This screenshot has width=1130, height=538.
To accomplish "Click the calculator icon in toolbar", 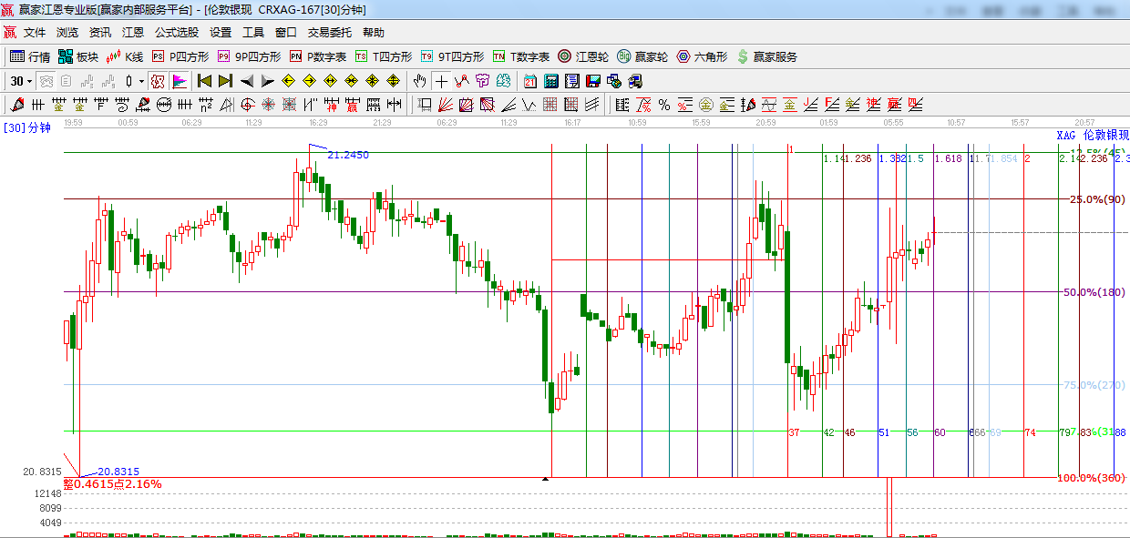I will coord(550,81).
